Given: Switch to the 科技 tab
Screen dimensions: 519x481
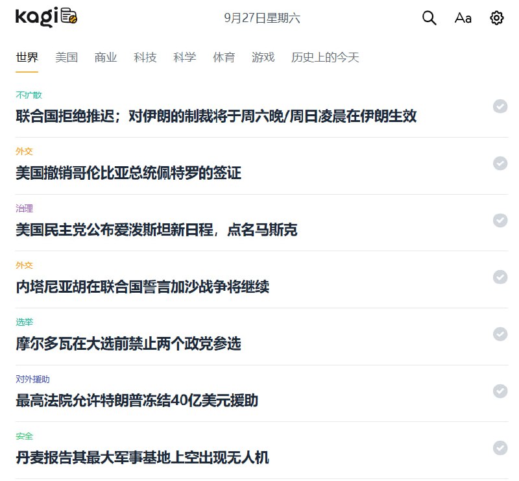Looking at the screenshot, I should [145, 57].
